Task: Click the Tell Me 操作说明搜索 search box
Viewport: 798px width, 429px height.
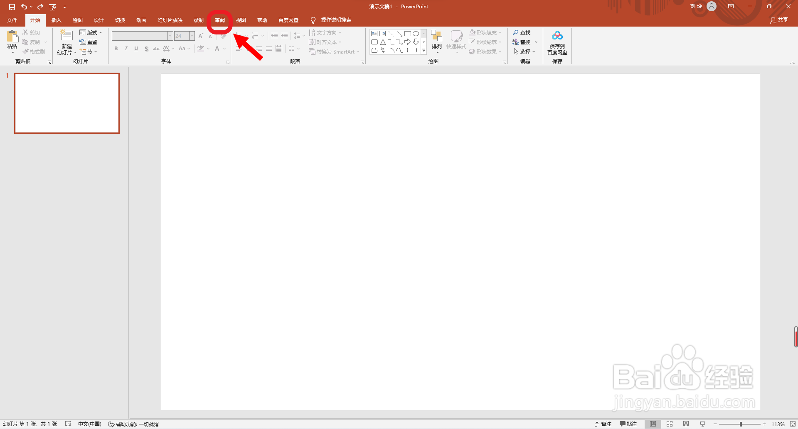Action: (x=336, y=20)
